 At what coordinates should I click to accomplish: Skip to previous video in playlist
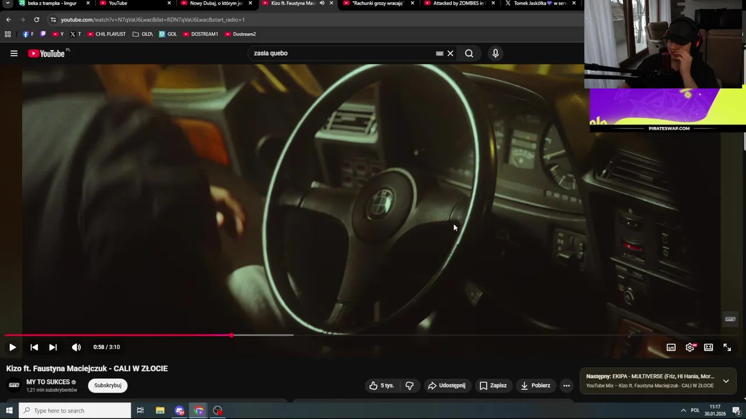[x=34, y=347]
